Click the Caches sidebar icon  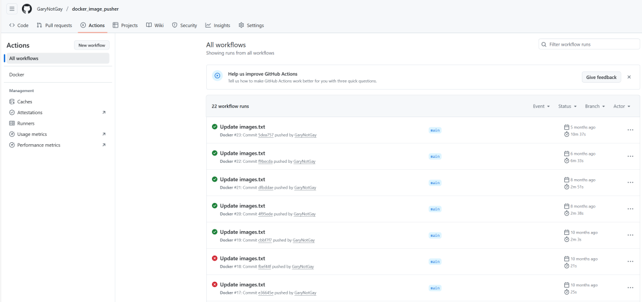(x=12, y=102)
